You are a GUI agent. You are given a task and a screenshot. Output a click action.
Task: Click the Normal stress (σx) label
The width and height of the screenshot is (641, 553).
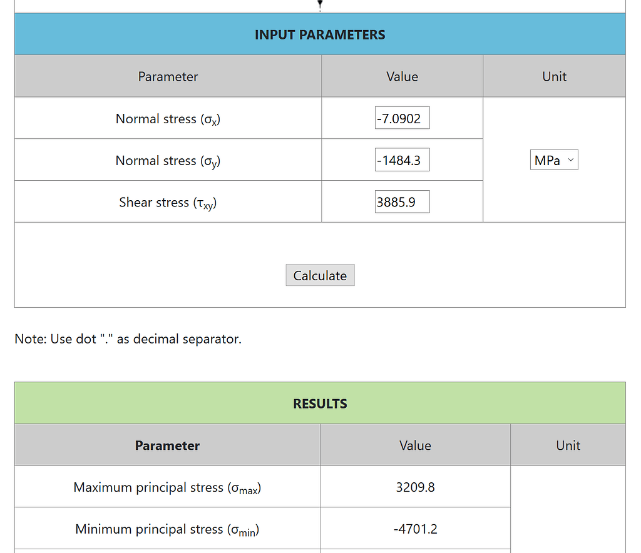point(168,119)
